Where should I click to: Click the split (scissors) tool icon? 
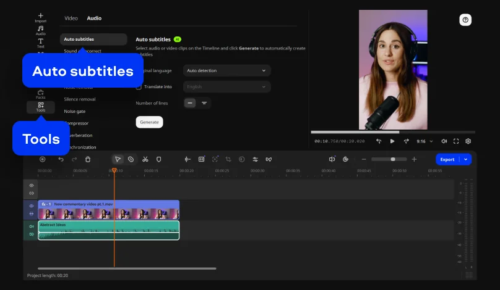[x=145, y=159]
